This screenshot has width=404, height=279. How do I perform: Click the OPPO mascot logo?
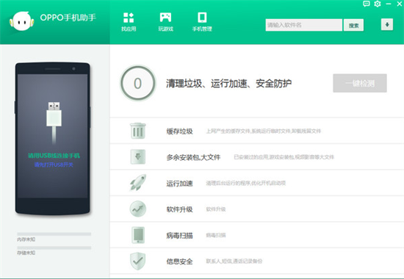(21, 21)
